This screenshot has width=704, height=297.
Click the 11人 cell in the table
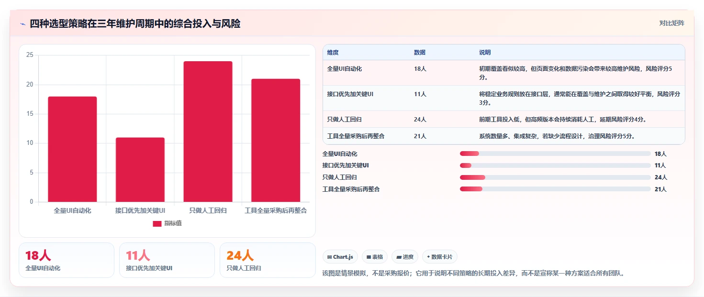coord(420,94)
